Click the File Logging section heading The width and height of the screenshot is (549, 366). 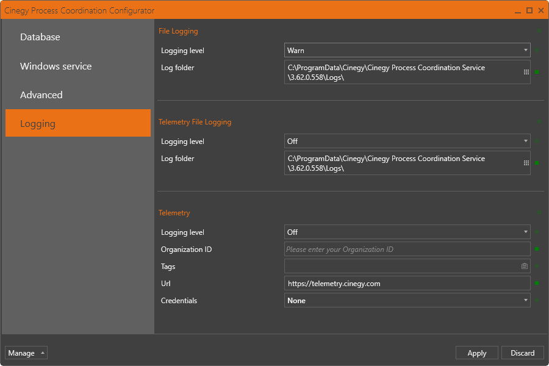point(178,31)
